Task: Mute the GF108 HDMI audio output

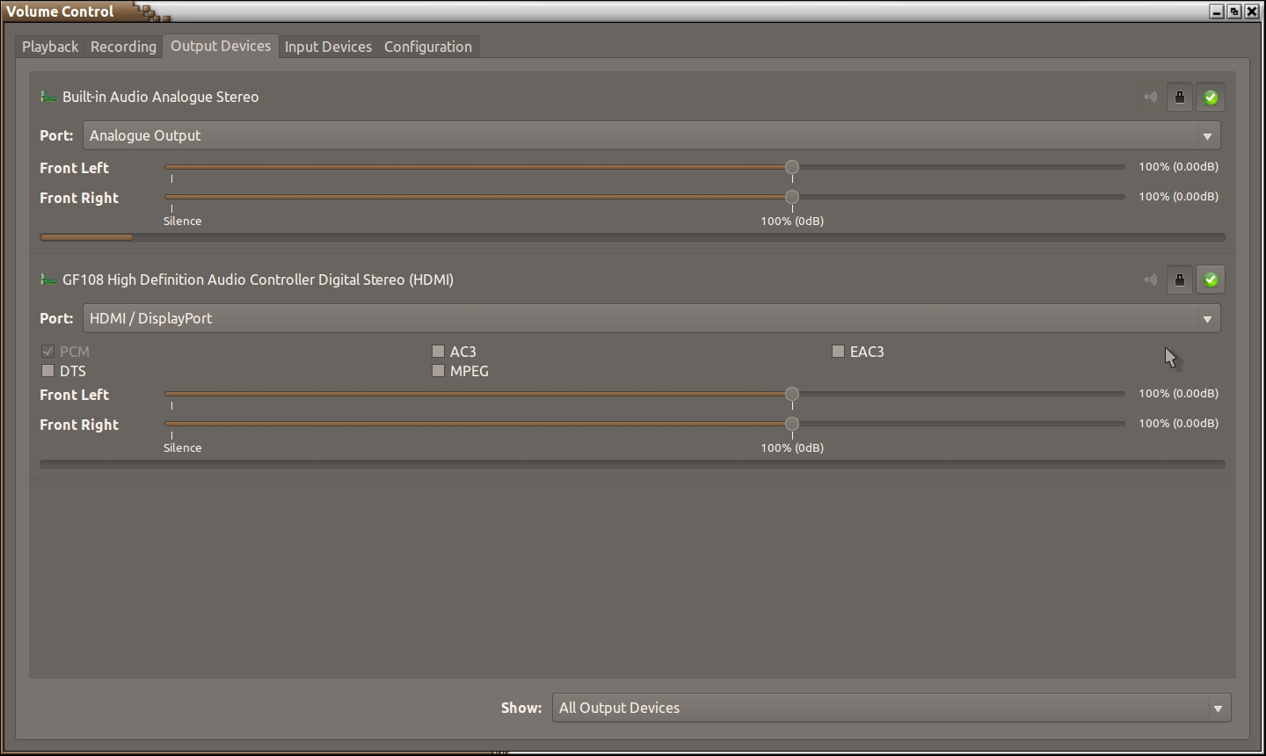Action: click(1150, 280)
